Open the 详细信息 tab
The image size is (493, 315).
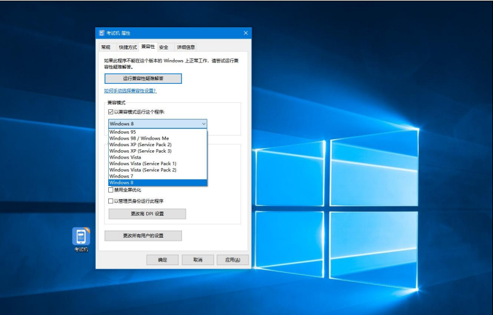186,47
